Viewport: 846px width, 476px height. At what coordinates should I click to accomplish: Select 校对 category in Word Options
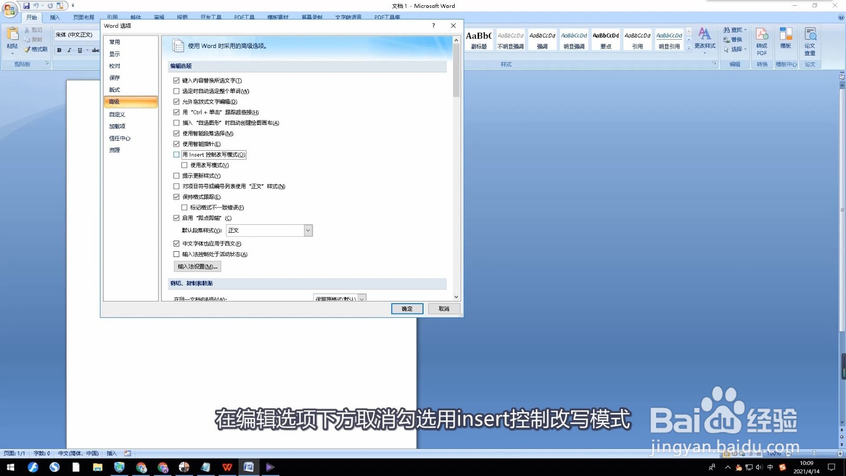tap(131, 66)
